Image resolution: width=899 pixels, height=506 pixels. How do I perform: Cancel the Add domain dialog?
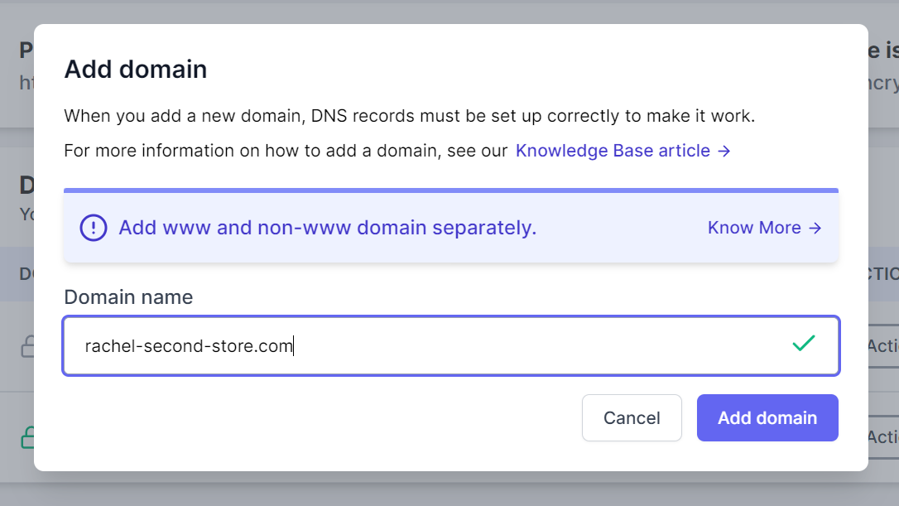(632, 417)
